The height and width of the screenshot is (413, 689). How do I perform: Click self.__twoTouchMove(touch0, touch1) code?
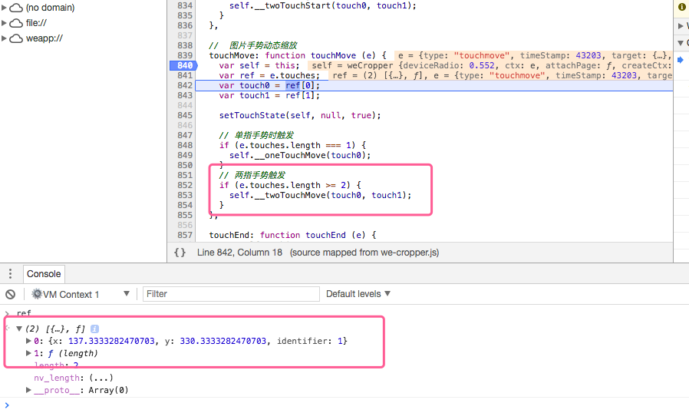tap(321, 195)
